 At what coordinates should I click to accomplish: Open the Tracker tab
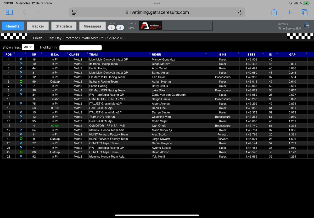(38, 26)
